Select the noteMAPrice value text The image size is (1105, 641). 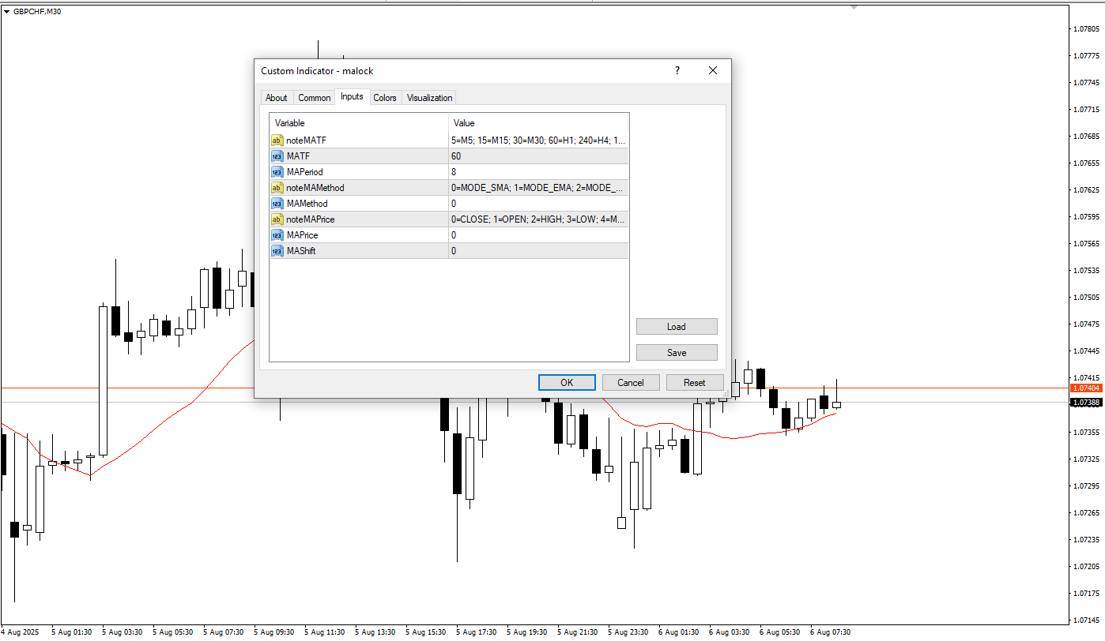(x=538, y=219)
